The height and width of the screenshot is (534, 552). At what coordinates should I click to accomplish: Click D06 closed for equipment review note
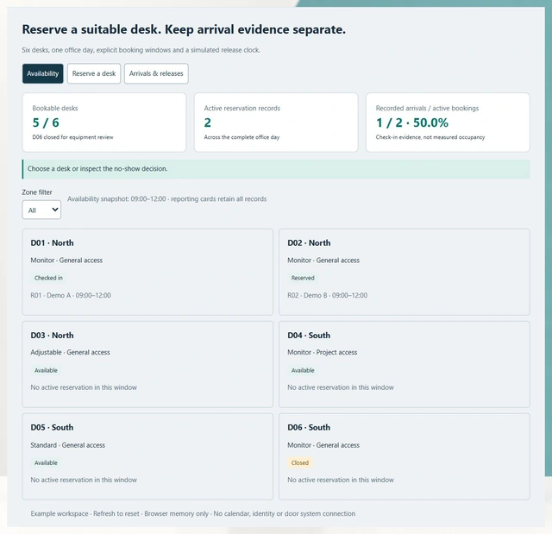tap(72, 137)
